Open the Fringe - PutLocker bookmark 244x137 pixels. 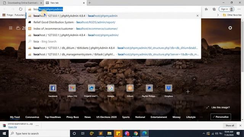(14, 15)
